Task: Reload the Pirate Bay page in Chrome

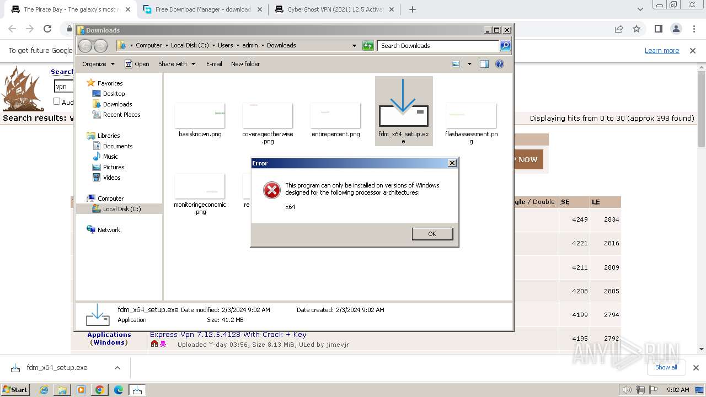Action: point(47,29)
